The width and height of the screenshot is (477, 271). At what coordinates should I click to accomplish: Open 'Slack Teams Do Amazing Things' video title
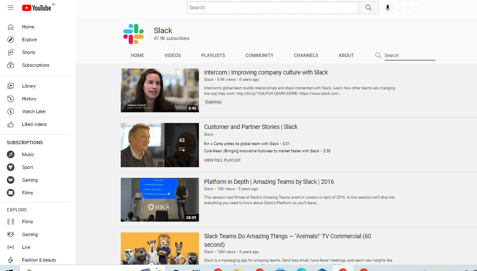click(287, 240)
